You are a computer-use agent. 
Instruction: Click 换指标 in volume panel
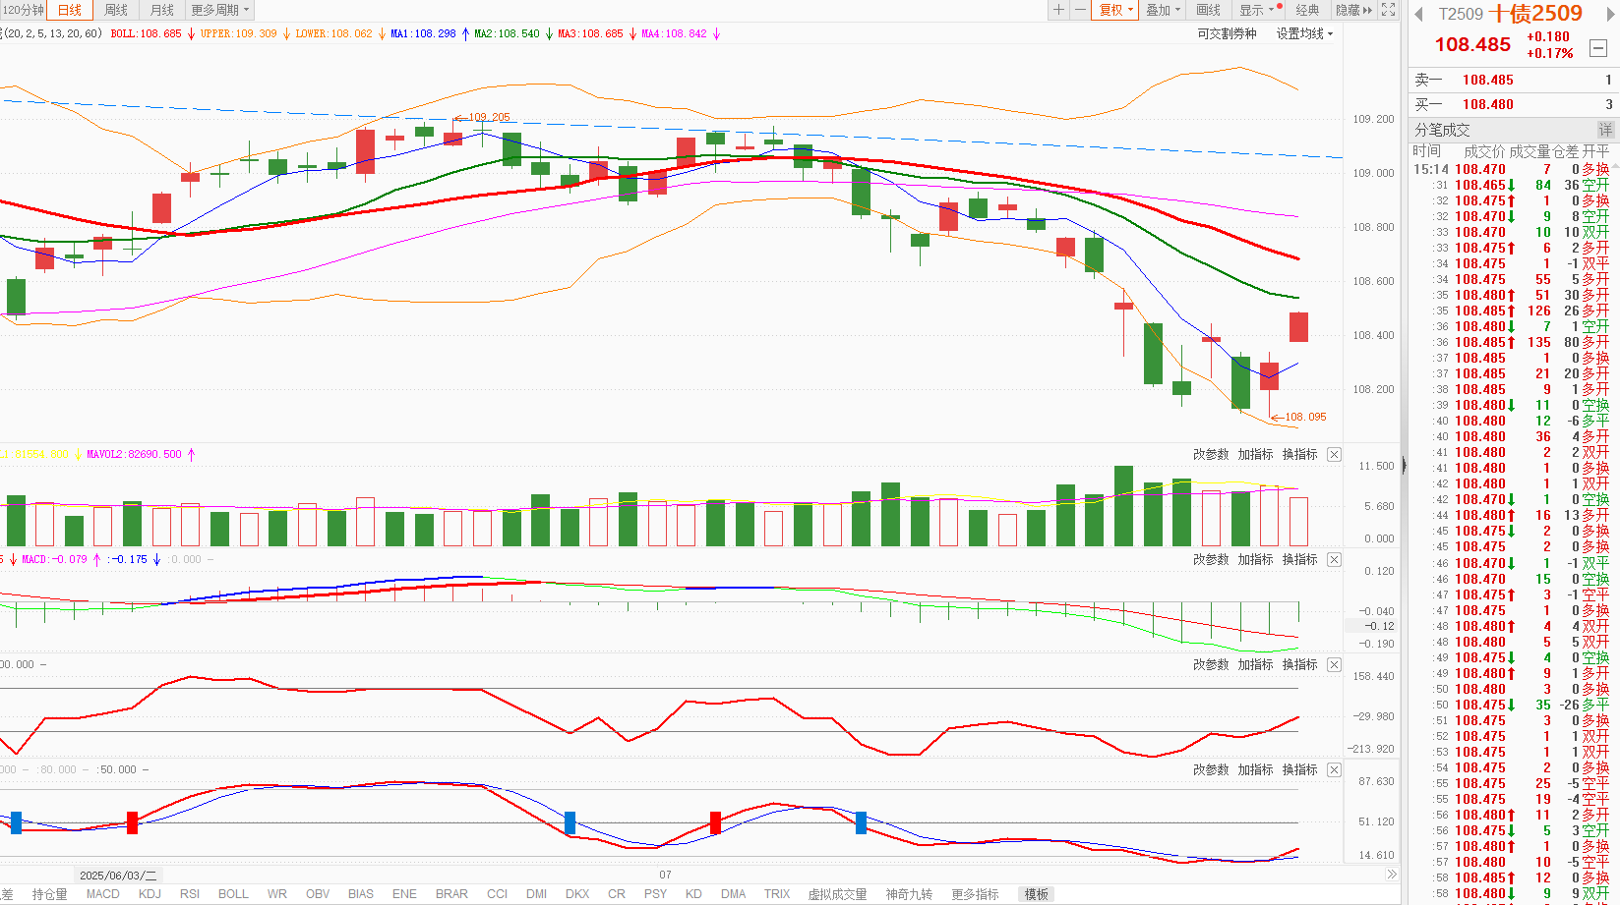tap(1299, 454)
